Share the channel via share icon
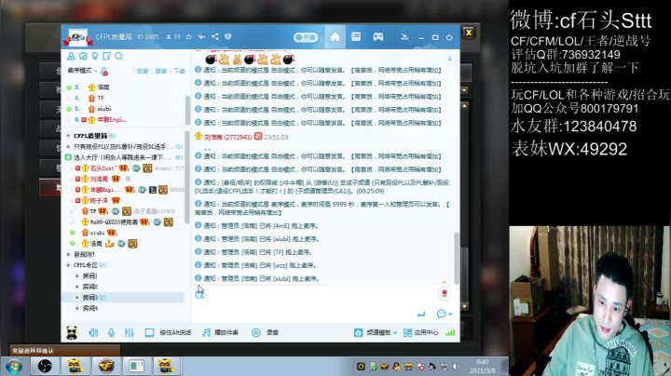 215,36
